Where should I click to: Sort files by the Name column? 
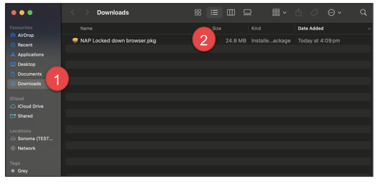pos(86,29)
